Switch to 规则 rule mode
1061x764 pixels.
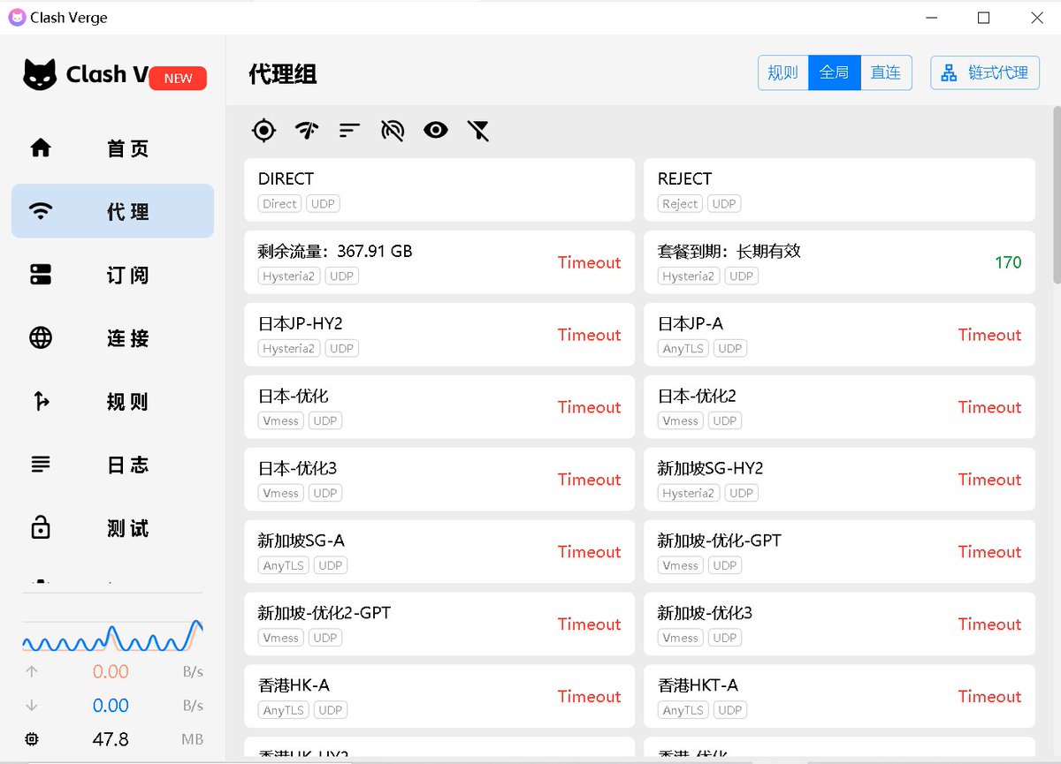click(783, 72)
